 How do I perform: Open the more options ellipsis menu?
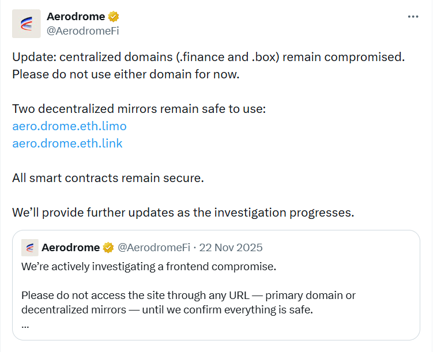[413, 17]
